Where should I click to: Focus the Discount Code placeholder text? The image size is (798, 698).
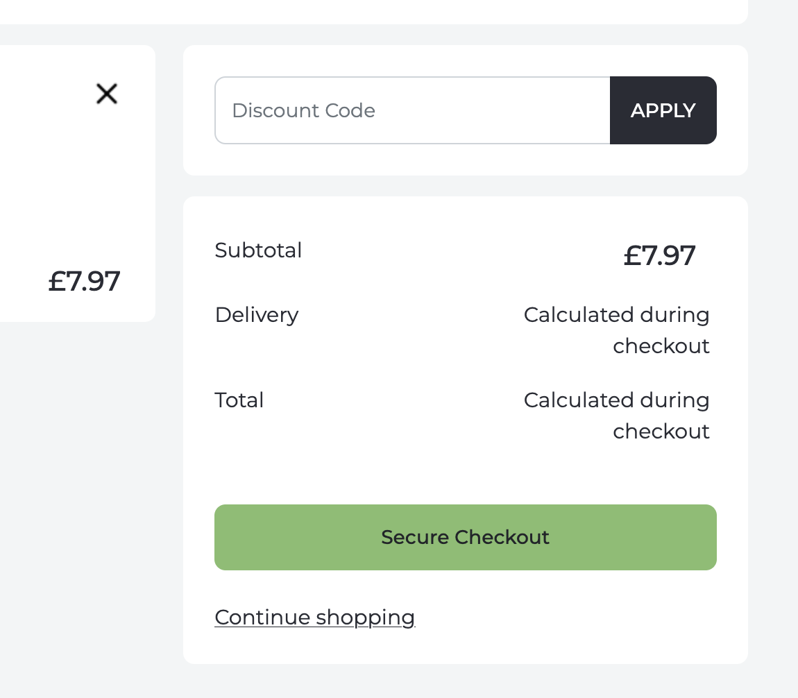coord(303,110)
